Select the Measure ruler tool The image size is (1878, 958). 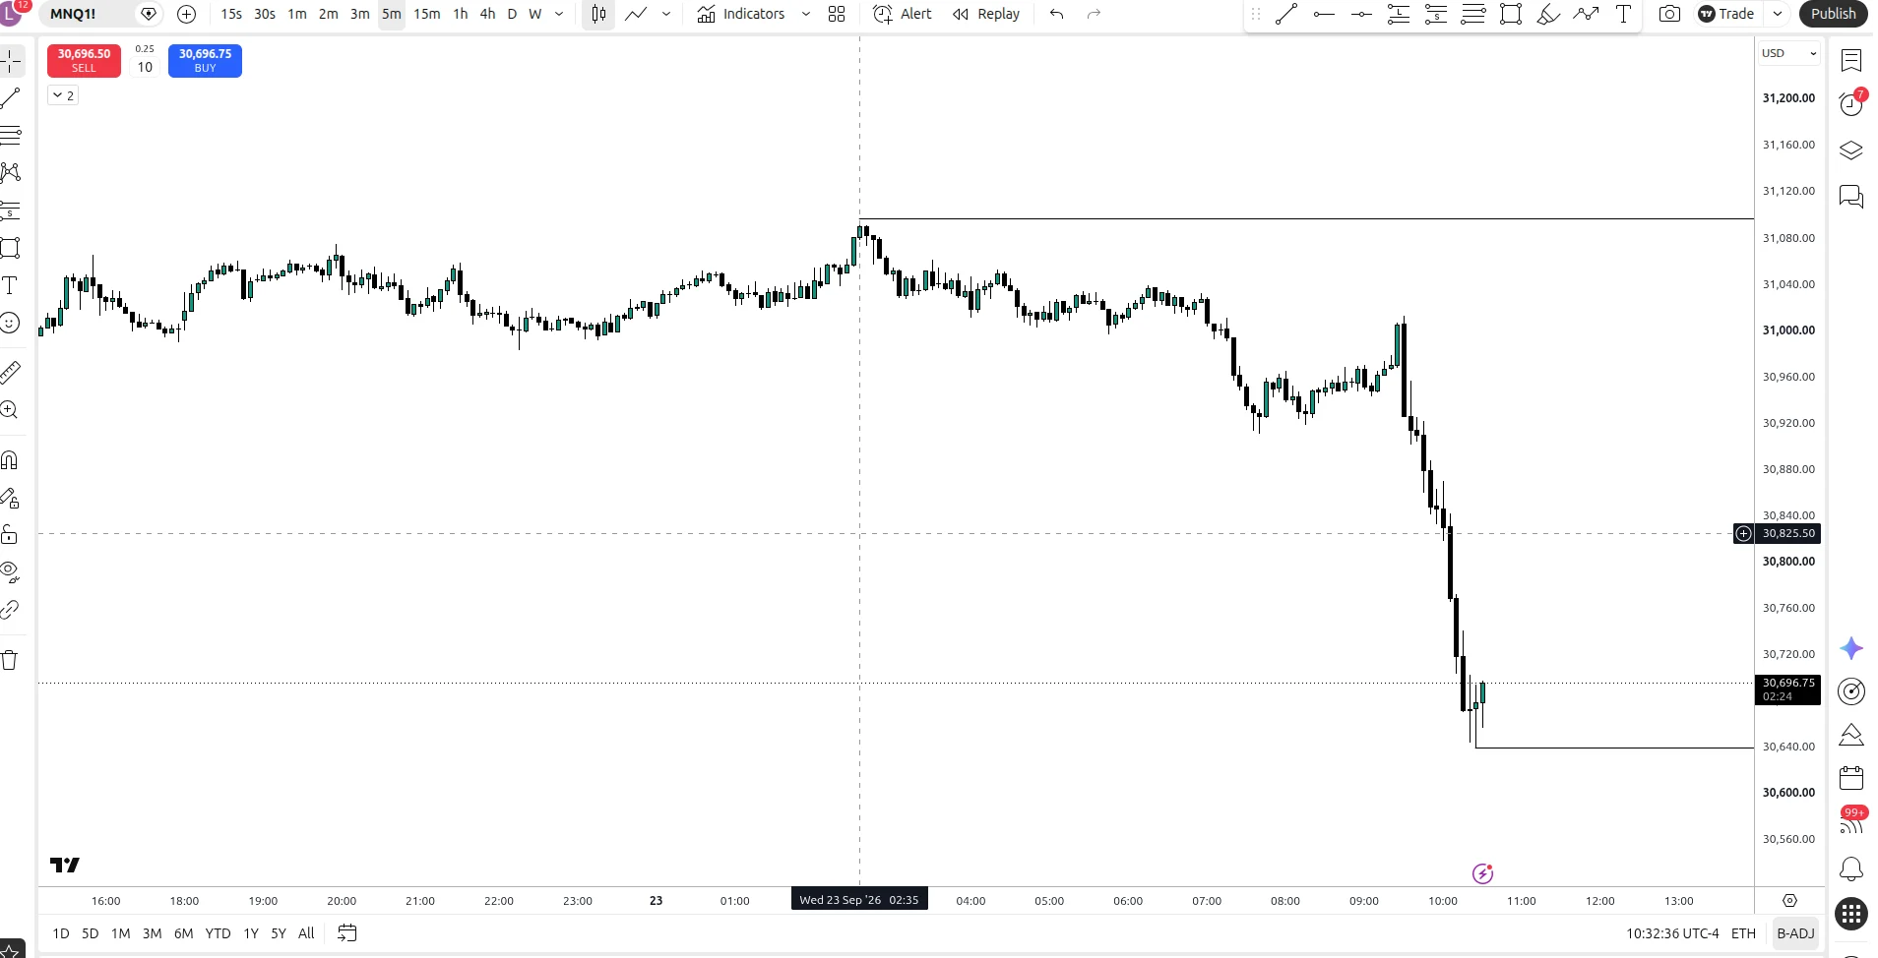pos(10,372)
